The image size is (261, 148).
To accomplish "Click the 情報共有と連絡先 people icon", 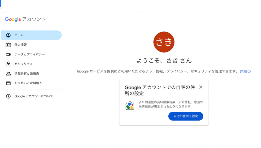I will [x=8, y=73].
